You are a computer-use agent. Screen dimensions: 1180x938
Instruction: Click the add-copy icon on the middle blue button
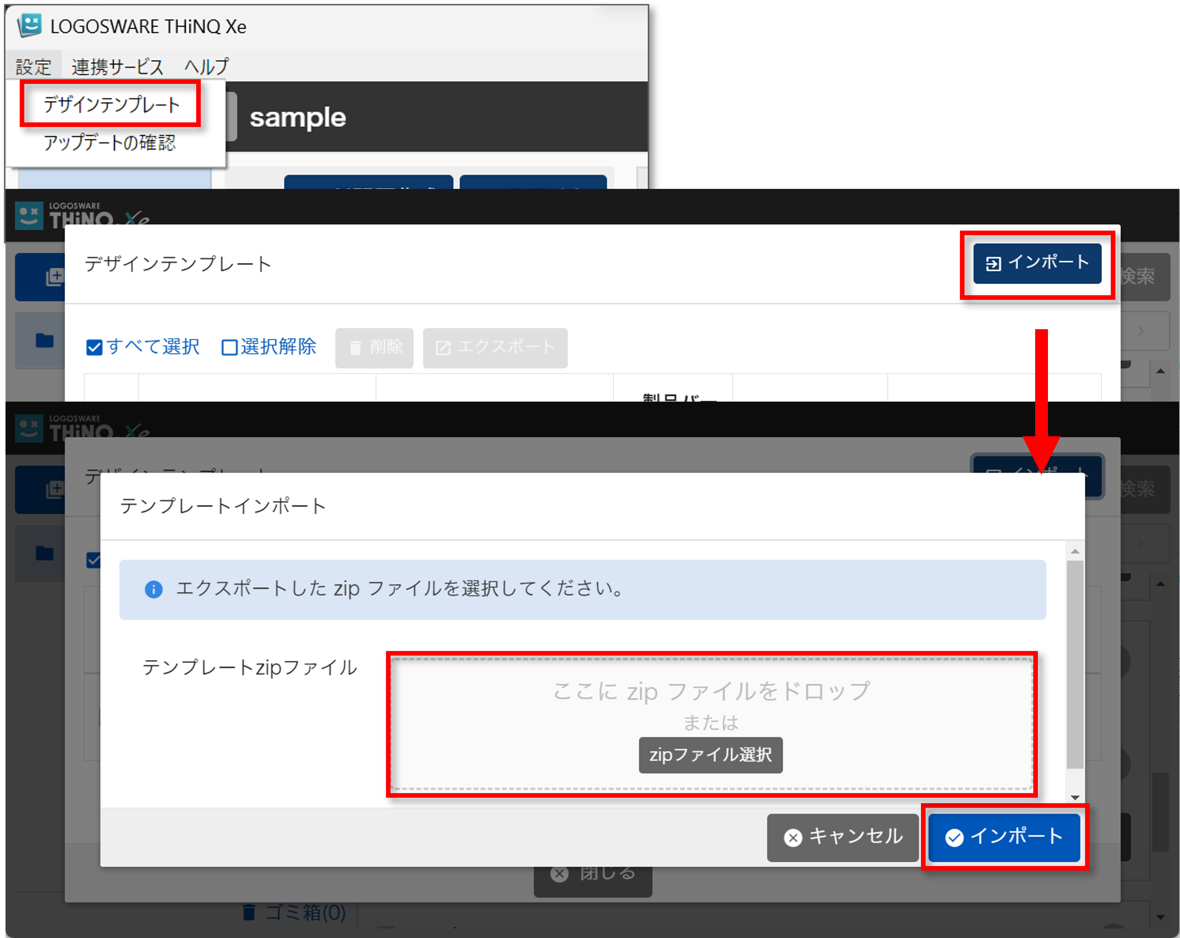tap(54, 277)
